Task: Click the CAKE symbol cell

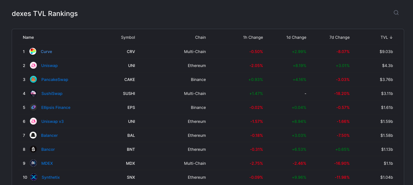Action: [x=130, y=80]
